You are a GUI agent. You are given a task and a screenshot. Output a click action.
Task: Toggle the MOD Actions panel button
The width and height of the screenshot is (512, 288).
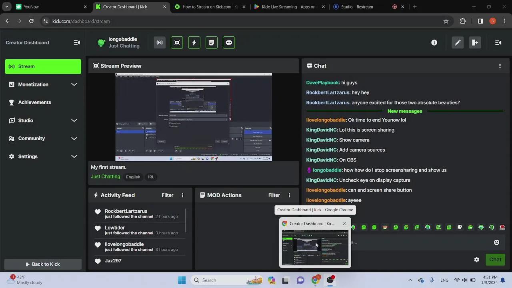click(x=212, y=42)
